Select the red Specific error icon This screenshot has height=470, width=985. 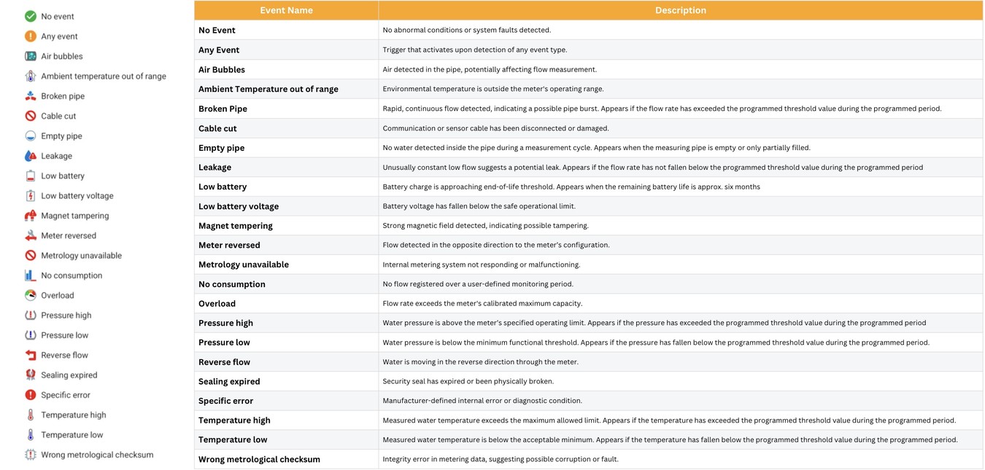click(x=31, y=395)
